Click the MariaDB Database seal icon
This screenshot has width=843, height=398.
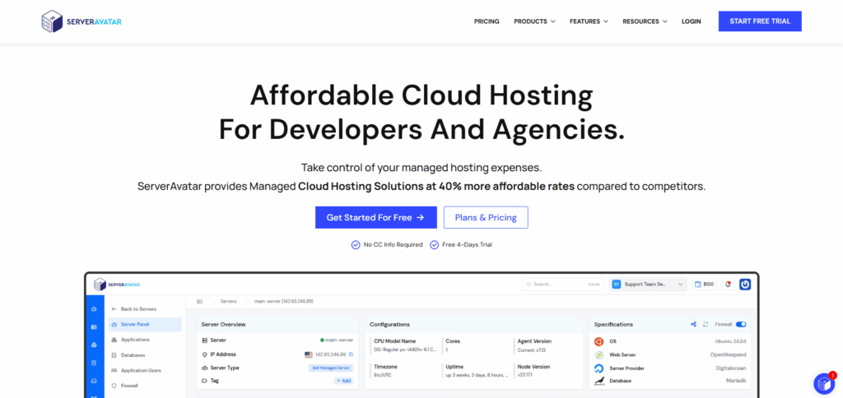coord(599,381)
